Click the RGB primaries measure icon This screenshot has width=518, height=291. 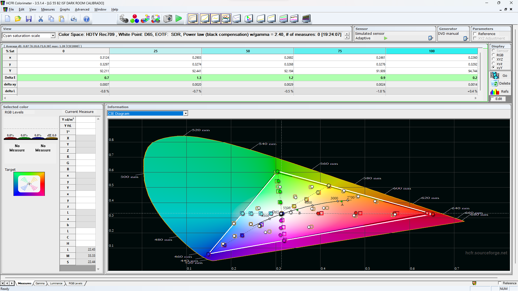pyautogui.click(x=134, y=19)
